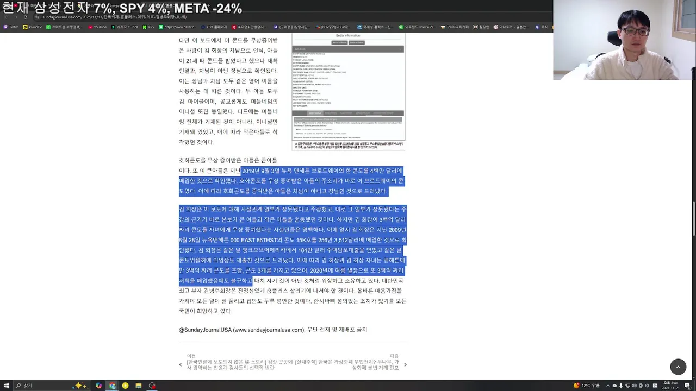Open the 12°C 맑음 weather widget

click(587, 386)
